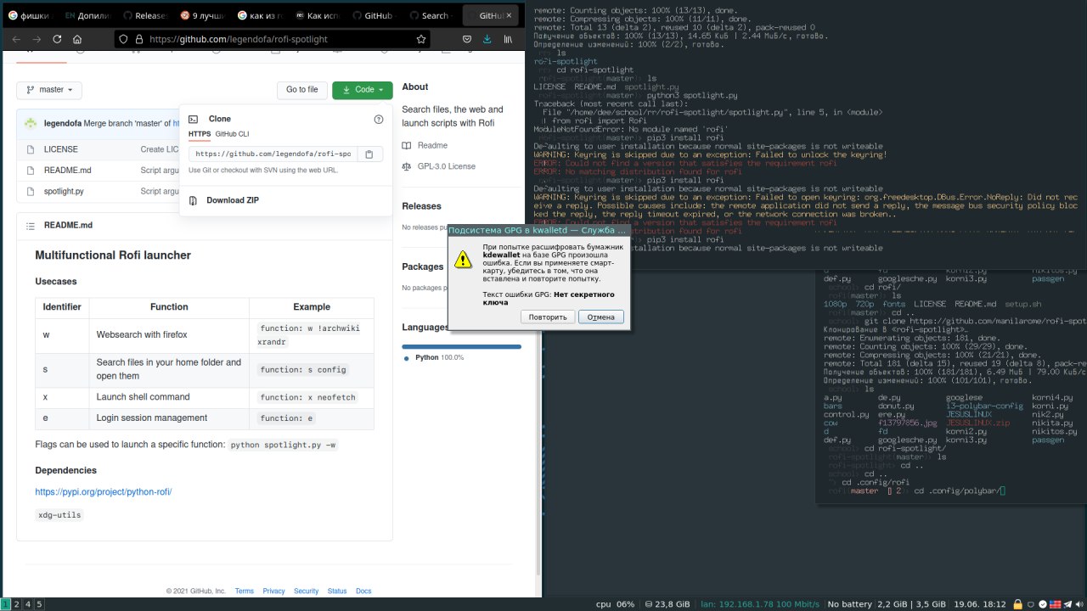This screenshot has height=611, width=1087.
Task: Click the Go to file button
Action: pyautogui.click(x=301, y=89)
